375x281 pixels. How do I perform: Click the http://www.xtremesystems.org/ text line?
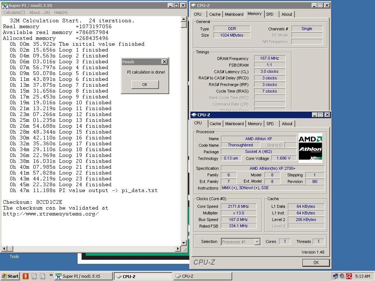[51, 214]
